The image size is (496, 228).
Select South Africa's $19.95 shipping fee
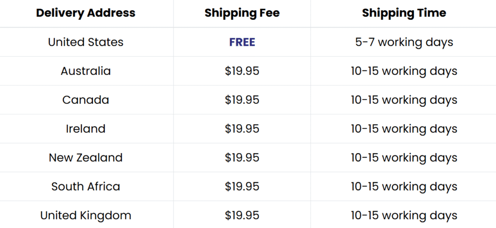[242, 186]
